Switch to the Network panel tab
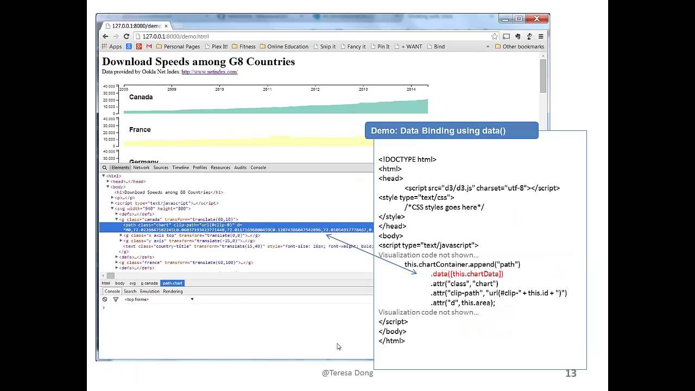The height and width of the screenshot is (391, 695). [x=141, y=168]
